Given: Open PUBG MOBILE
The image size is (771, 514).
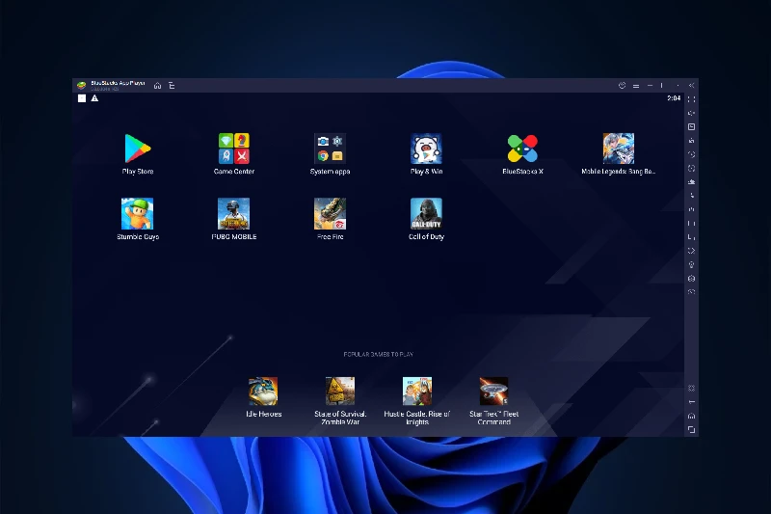Looking at the screenshot, I should pos(233,213).
